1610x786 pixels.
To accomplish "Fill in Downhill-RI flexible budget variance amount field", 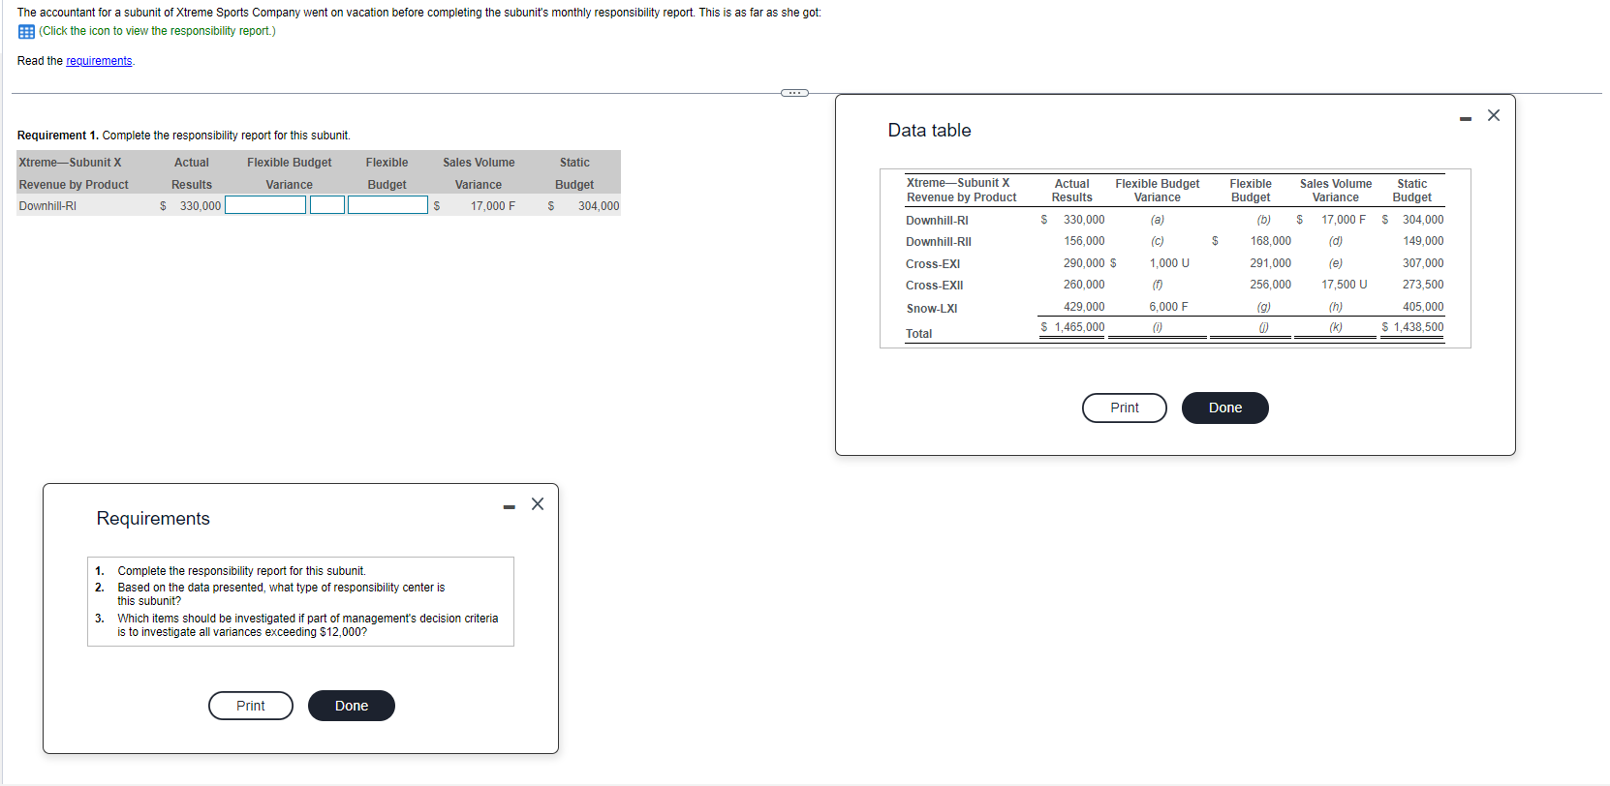I will pos(265,205).
